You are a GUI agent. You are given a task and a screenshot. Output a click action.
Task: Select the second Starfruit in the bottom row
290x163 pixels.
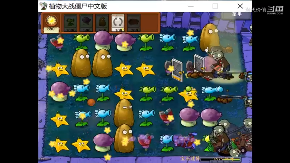tap(81, 145)
